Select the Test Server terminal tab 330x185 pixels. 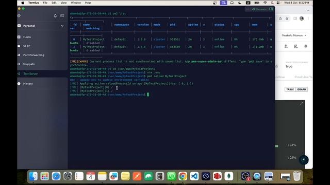(x=30, y=74)
